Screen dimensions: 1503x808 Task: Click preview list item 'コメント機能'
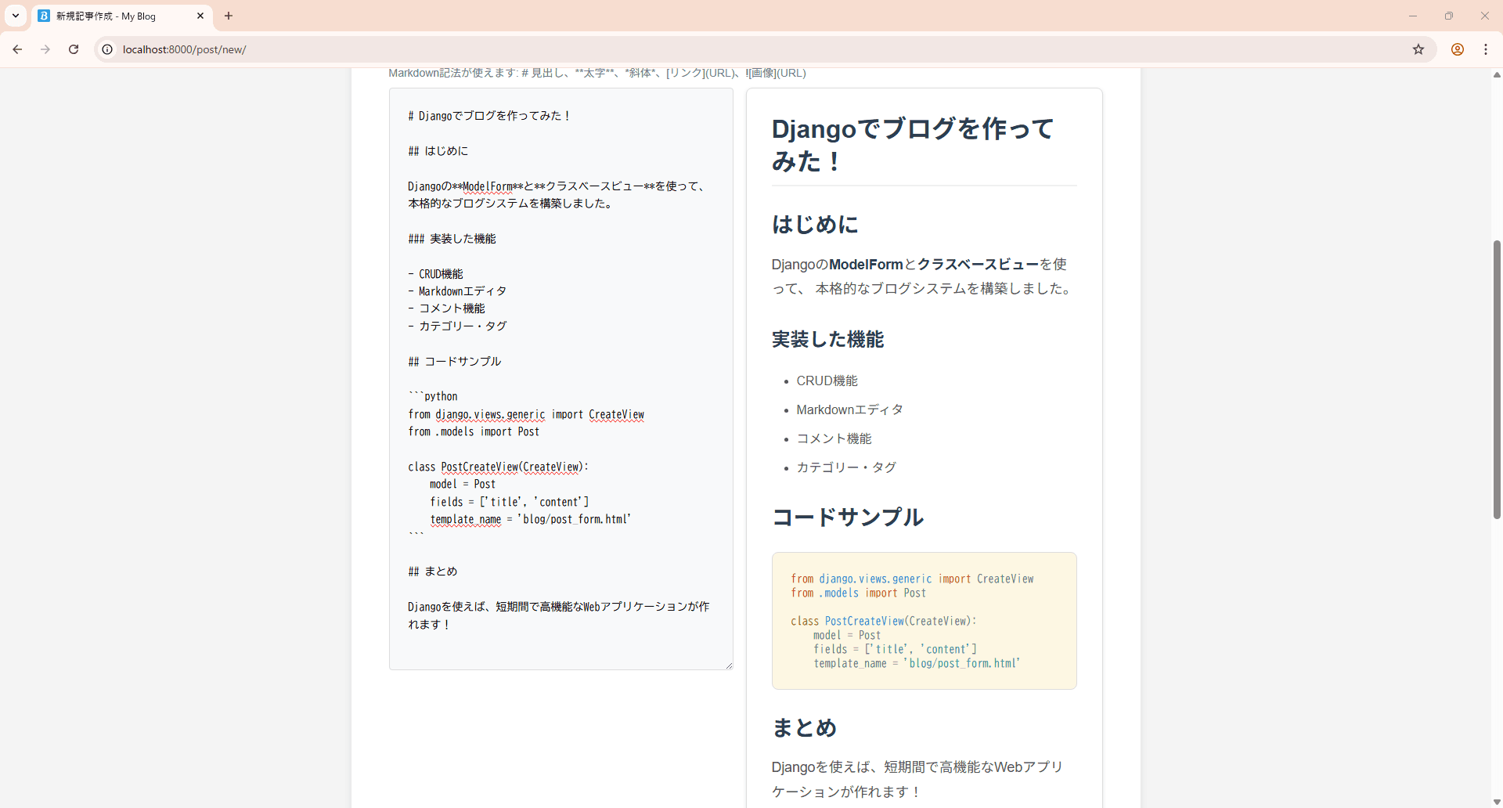[834, 438]
